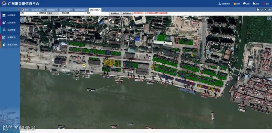This screenshot has height=133, width=272.
Task: Zoom out the map with minus button
Action: (23, 21)
